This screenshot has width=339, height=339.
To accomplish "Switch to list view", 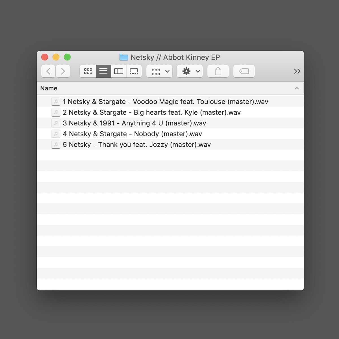I will click(103, 71).
